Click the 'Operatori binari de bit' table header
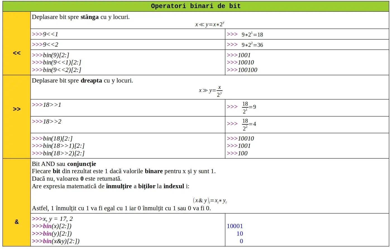This screenshot has height=249, width=390. (x=196, y=6)
